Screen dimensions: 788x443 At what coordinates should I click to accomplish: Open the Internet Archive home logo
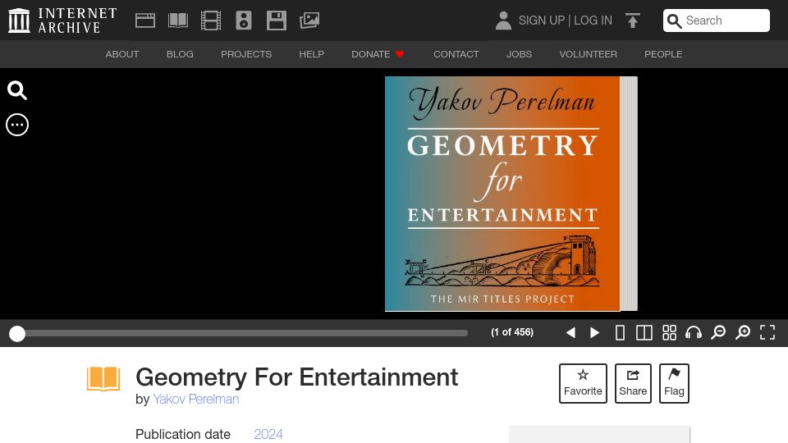[62, 21]
